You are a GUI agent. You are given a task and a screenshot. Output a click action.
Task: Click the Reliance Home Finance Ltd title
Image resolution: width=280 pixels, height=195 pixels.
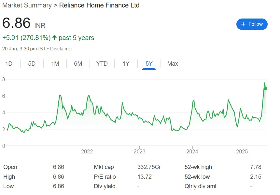tap(99, 5)
